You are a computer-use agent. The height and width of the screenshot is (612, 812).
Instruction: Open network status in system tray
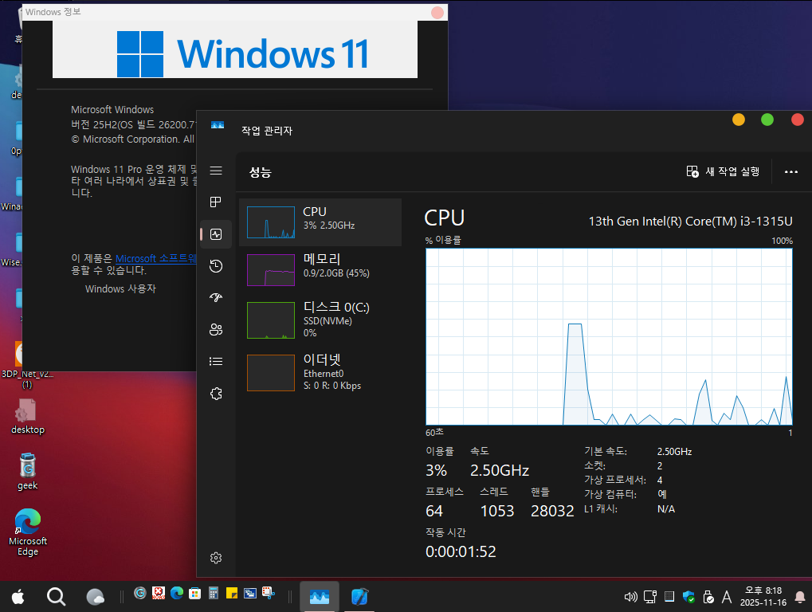pos(650,597)
